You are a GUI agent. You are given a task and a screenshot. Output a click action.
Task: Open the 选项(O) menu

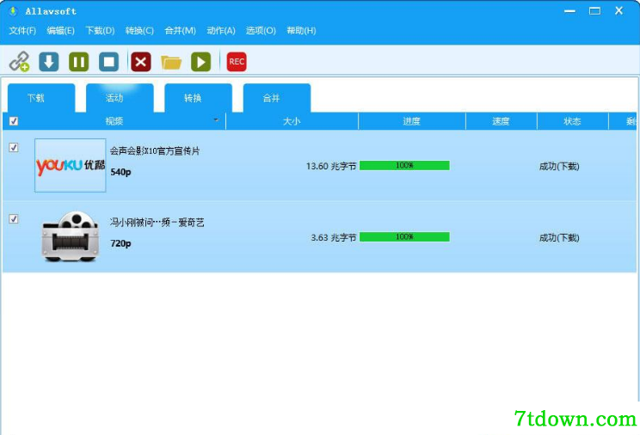point(261,31)
